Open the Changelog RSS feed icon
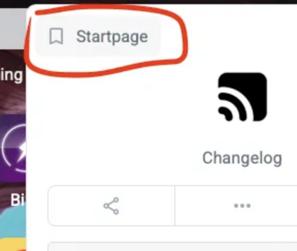This screenshot has width=297, height=251. pos(242,97)
